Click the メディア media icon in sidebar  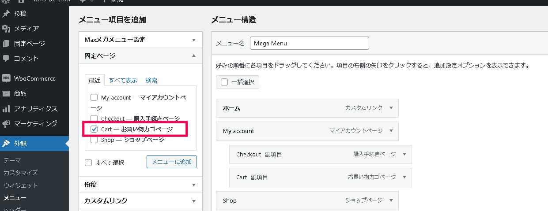click(6, 29)
